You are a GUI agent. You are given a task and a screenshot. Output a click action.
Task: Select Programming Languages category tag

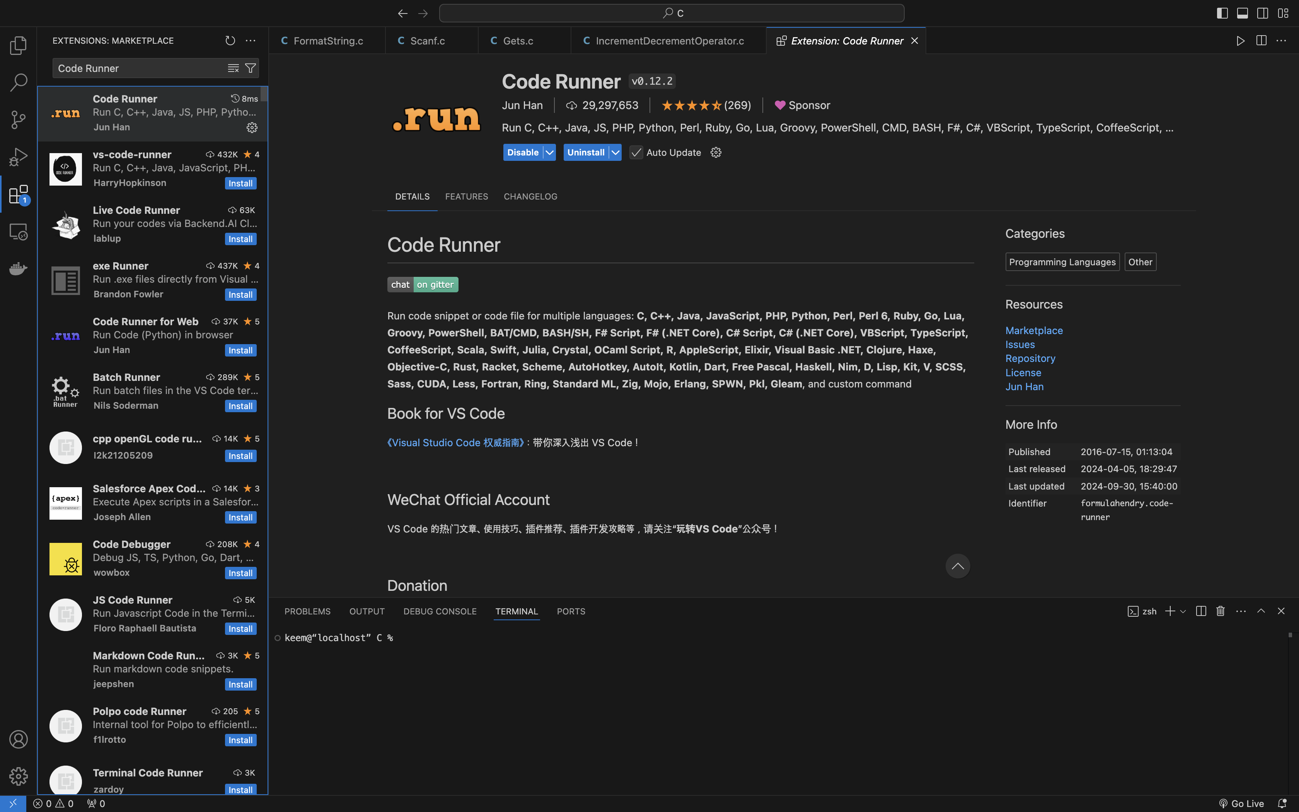(x=1062, y=262)
